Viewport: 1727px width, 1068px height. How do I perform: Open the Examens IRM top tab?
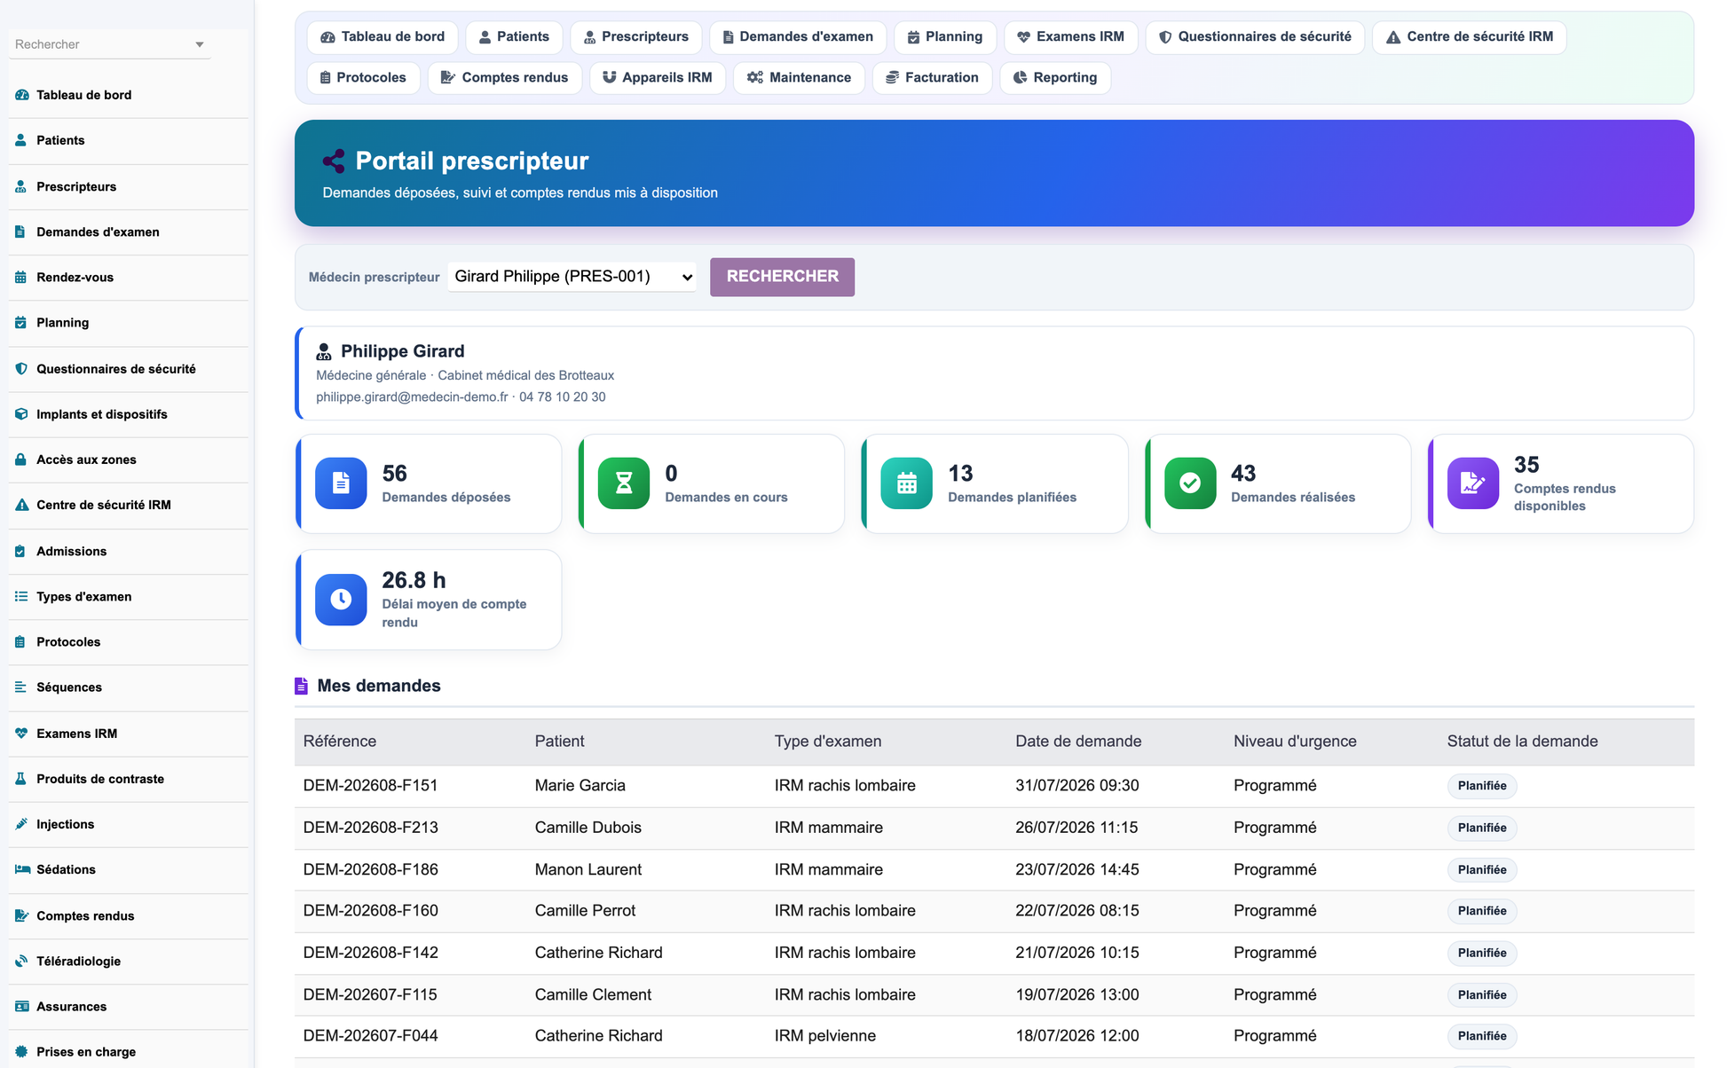click(x=1071, y=36)
